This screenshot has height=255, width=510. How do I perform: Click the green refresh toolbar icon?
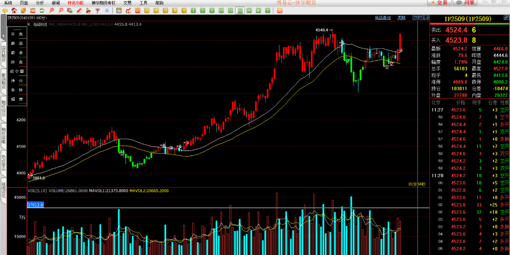42,10
